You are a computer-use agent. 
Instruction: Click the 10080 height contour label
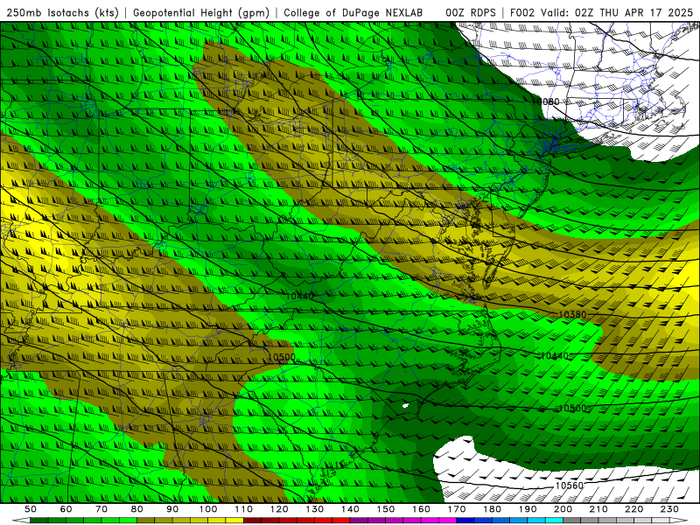545,101
